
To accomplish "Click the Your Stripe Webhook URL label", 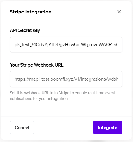I will [x=36, y=65].
